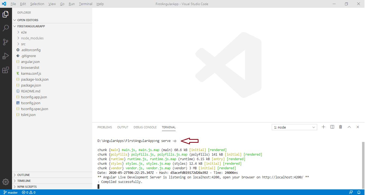Expand the NPM SCRIPTS section
Image resolution: width=365 pixels, height=195 pixels.
(x=27, y=187)
